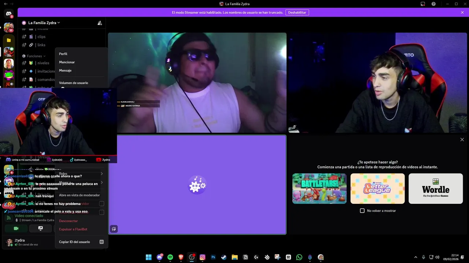Open the inbox icon in the title bar

(422, 4)
